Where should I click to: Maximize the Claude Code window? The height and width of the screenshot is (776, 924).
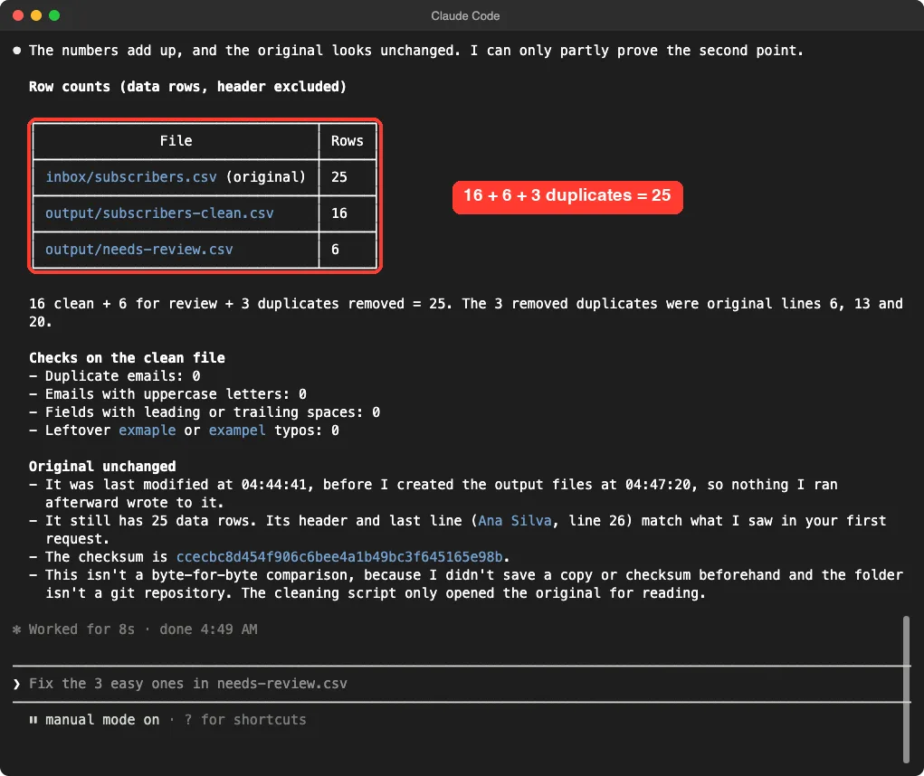[x=54, y=15]
